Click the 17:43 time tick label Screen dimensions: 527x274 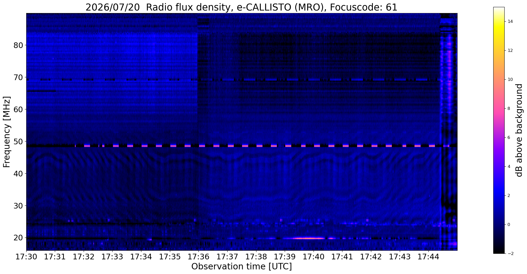click(x=400, y=257)
